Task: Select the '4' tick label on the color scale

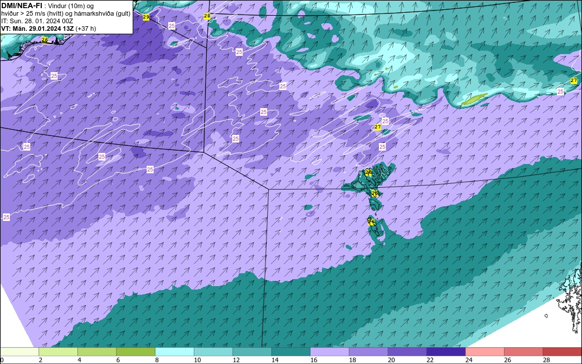Action: pos(79,360)
